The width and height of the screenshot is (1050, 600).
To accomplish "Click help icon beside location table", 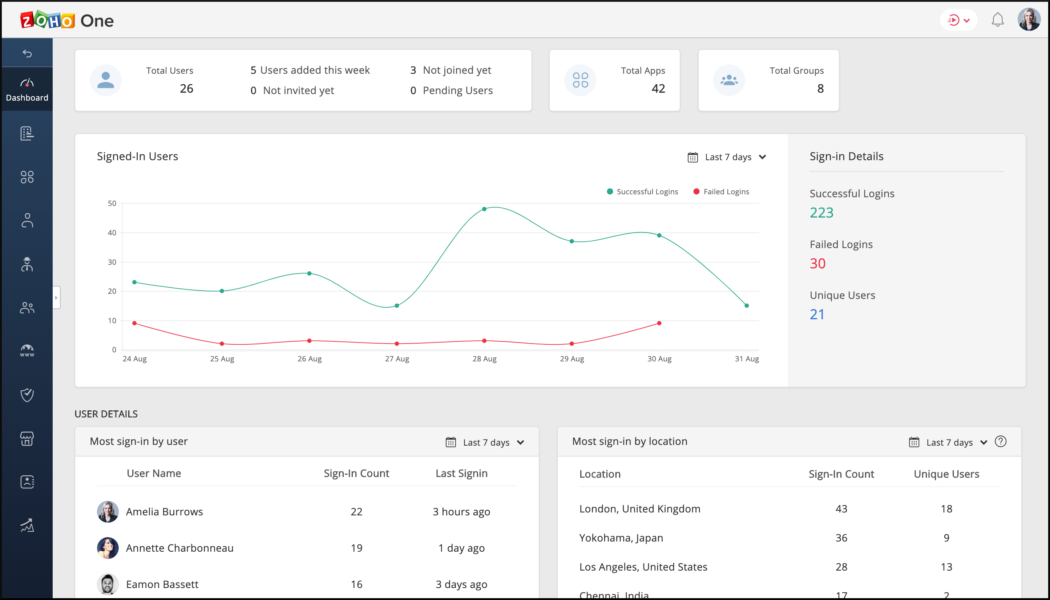I will click(1001, 441).
